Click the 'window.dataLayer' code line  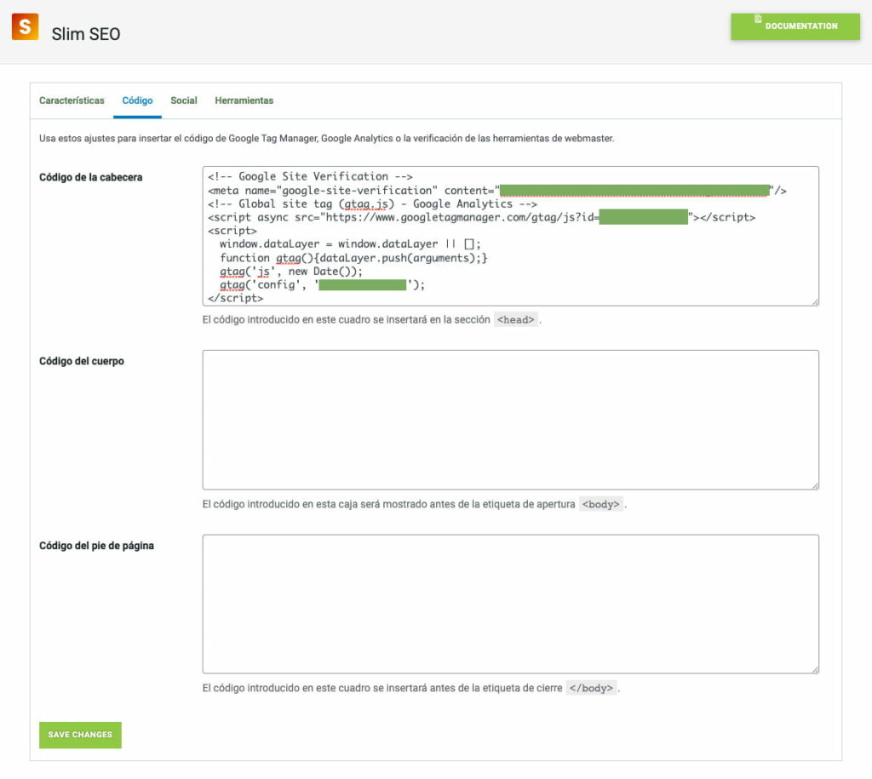tap(350, 244)
